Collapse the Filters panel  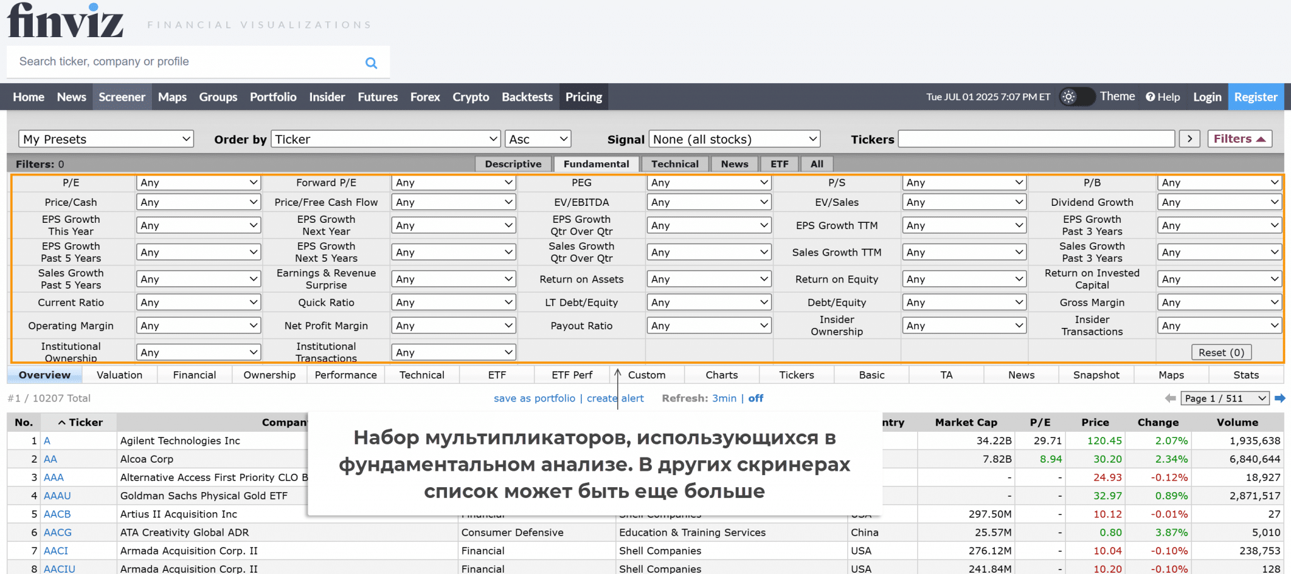tap(1239, 139)
